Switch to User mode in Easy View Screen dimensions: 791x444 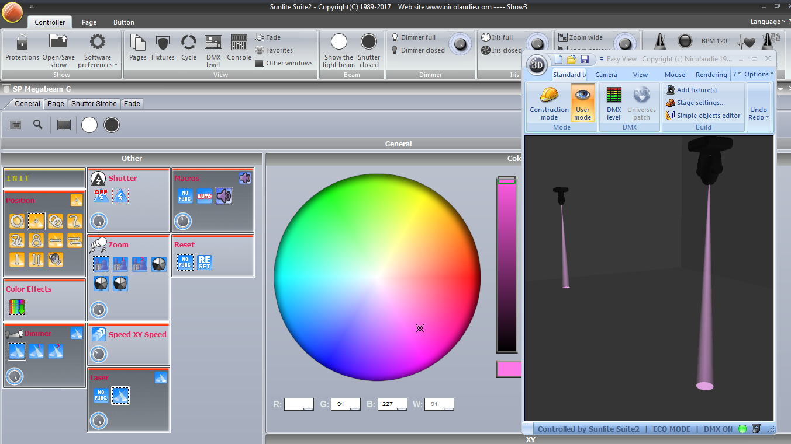coord(582,96)
